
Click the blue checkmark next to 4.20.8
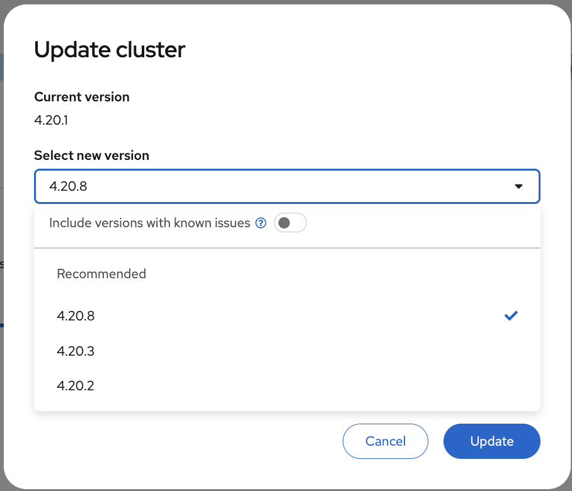click(511, 315)
